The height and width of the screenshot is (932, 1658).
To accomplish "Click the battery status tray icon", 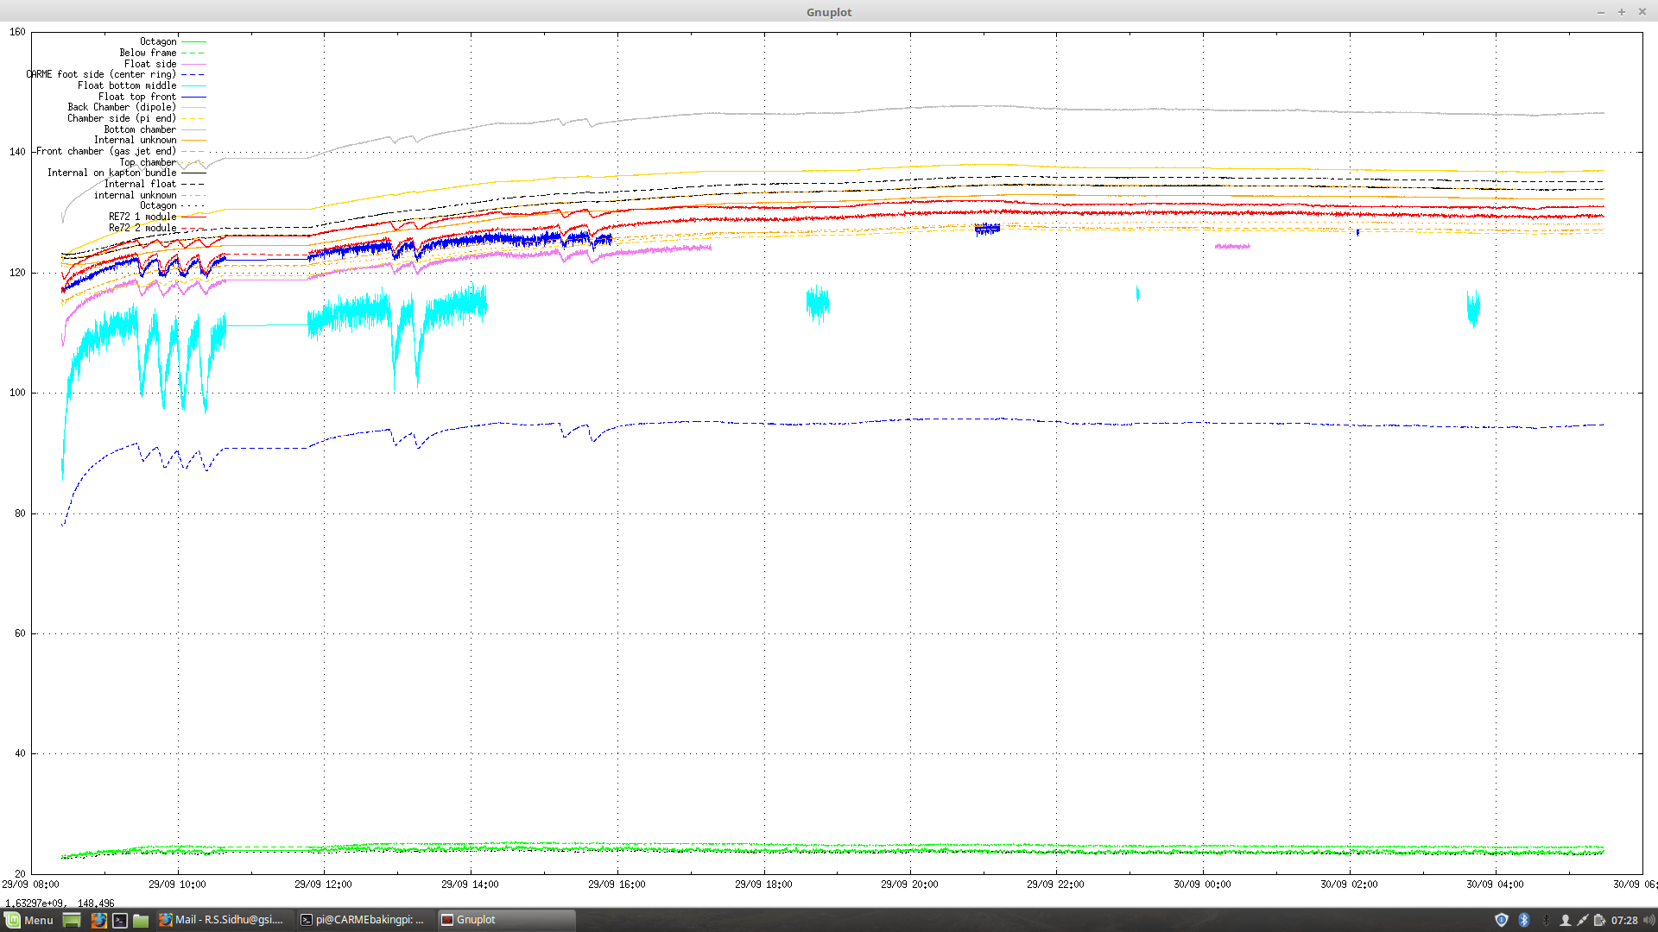I will [x=1598, y=920].
